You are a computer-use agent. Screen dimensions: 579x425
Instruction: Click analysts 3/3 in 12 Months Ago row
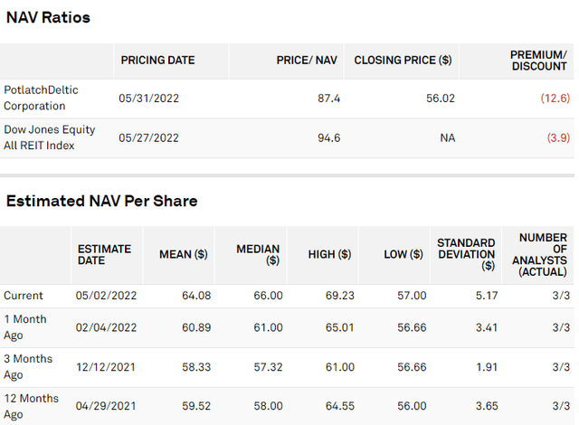tap(561, 406)
